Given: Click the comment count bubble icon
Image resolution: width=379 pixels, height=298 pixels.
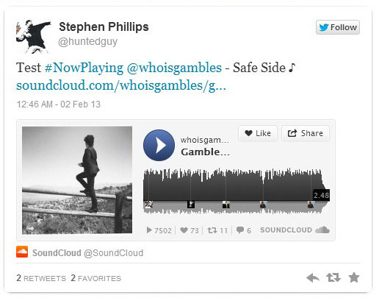Looking at the screenshot, I should click(x=240, y=230).
